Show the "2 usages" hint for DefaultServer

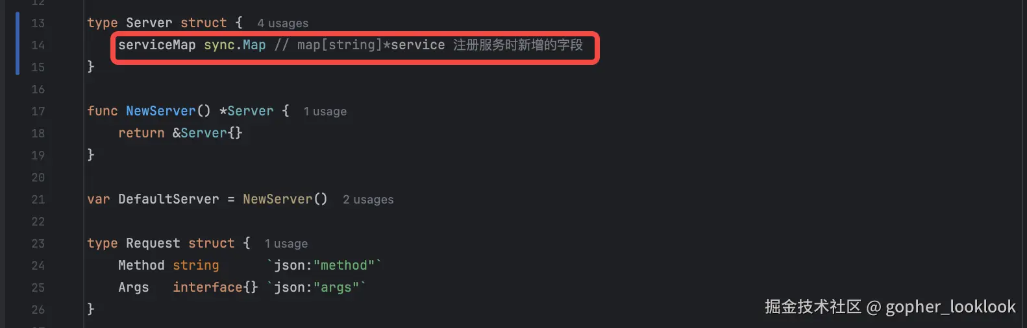[368, 200]
